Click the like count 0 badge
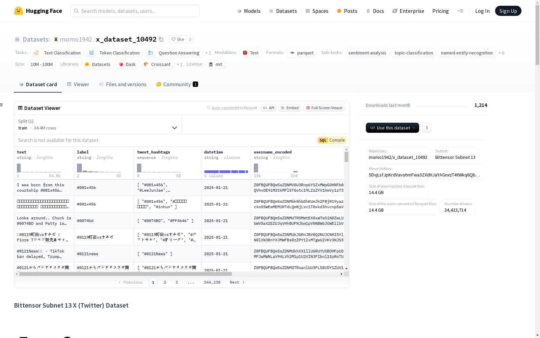This screenshot has width=540, height=338. click(190, 39)
